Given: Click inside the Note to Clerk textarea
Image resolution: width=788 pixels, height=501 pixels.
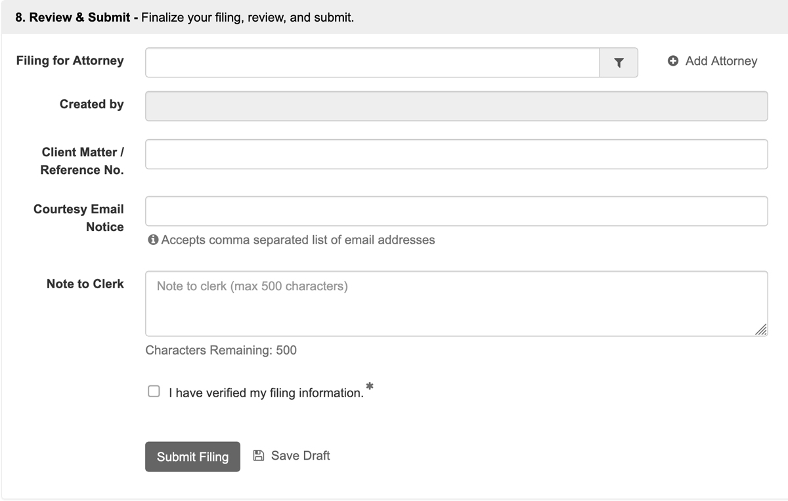Looking at the screenshot, I should pos(456,302).
